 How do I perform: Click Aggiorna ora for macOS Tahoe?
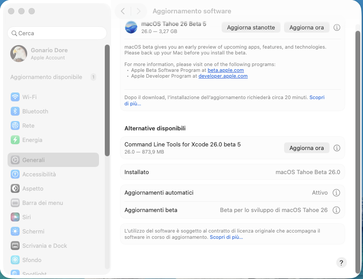[x=306, y=28]
